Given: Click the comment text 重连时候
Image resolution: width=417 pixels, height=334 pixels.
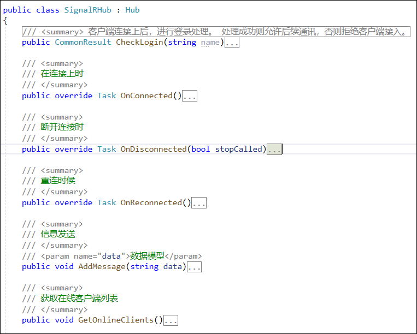Looking at the screenshot, I should [x=58, y=181].
